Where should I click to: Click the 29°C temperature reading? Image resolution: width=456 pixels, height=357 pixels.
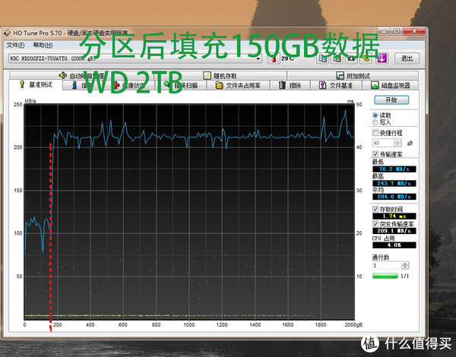287,58
